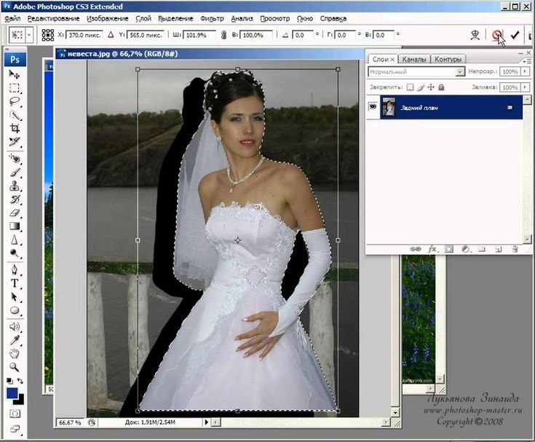
Task: Select the Gradient tool
Action: point(15,226)
